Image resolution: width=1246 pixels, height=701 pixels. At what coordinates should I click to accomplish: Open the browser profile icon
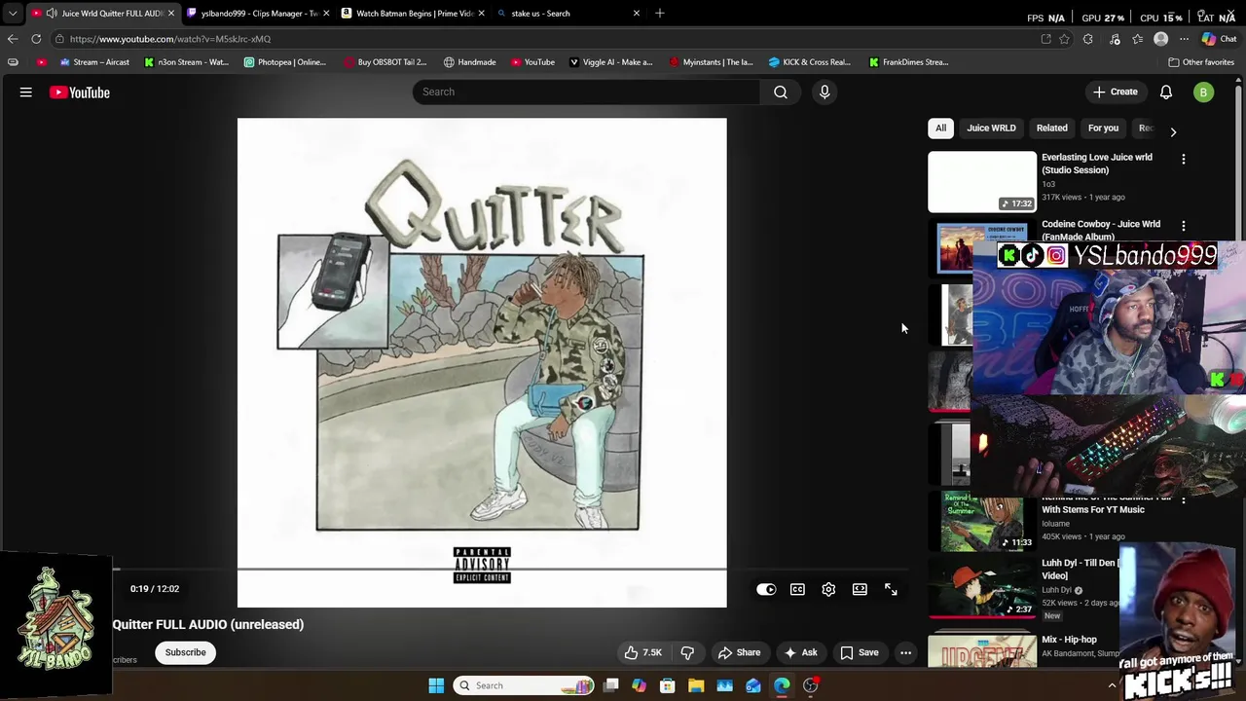1160,39
